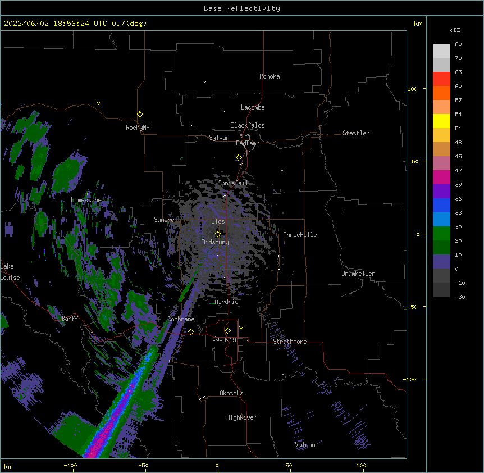Select the Olds label

(x=218, y=221)
